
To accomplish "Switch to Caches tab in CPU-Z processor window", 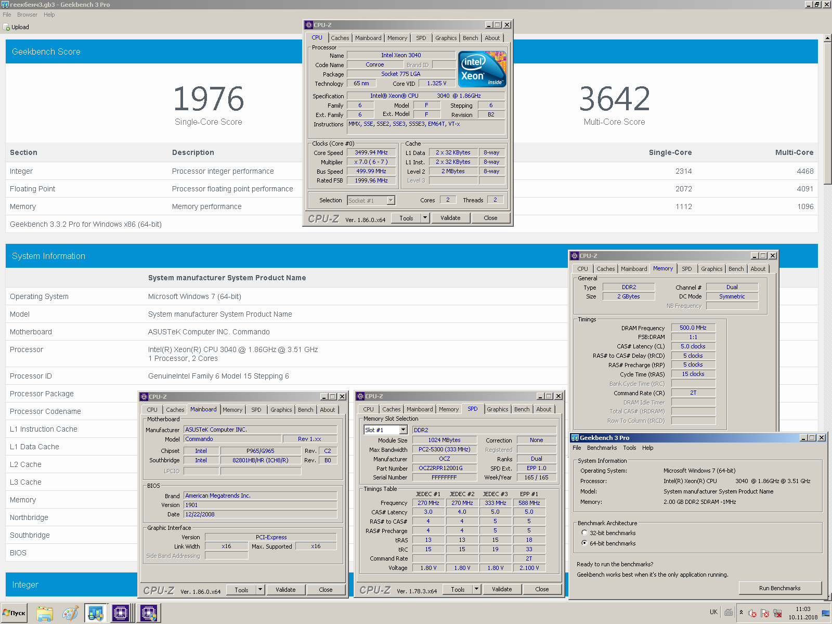I will (340, 38).
